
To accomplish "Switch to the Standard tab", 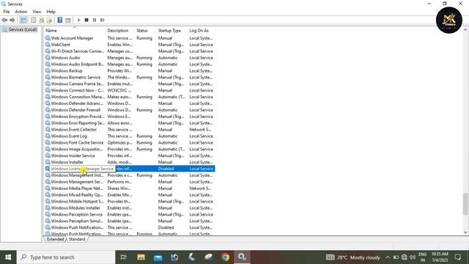I will coord(77,239).
